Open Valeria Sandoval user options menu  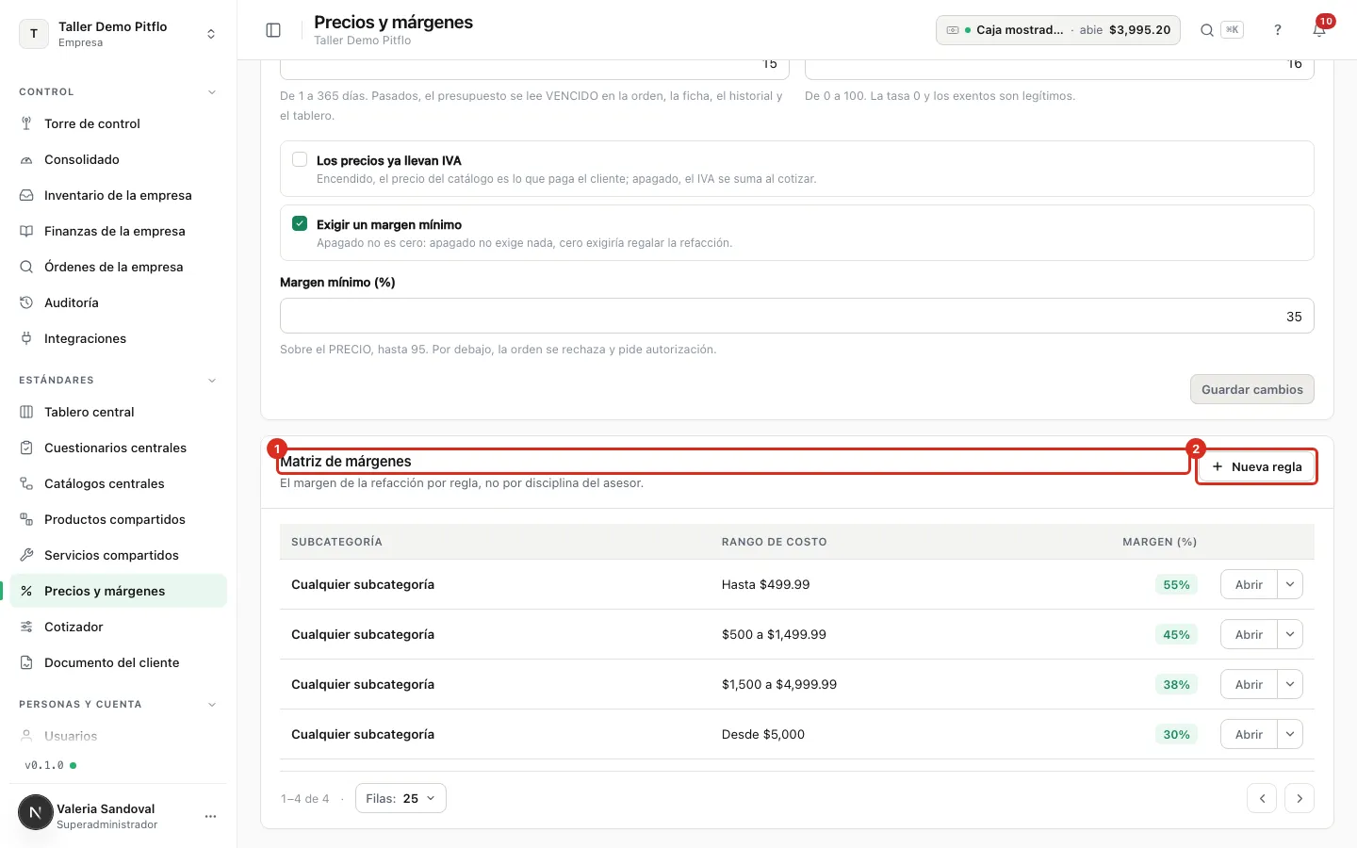click(210, 816)
